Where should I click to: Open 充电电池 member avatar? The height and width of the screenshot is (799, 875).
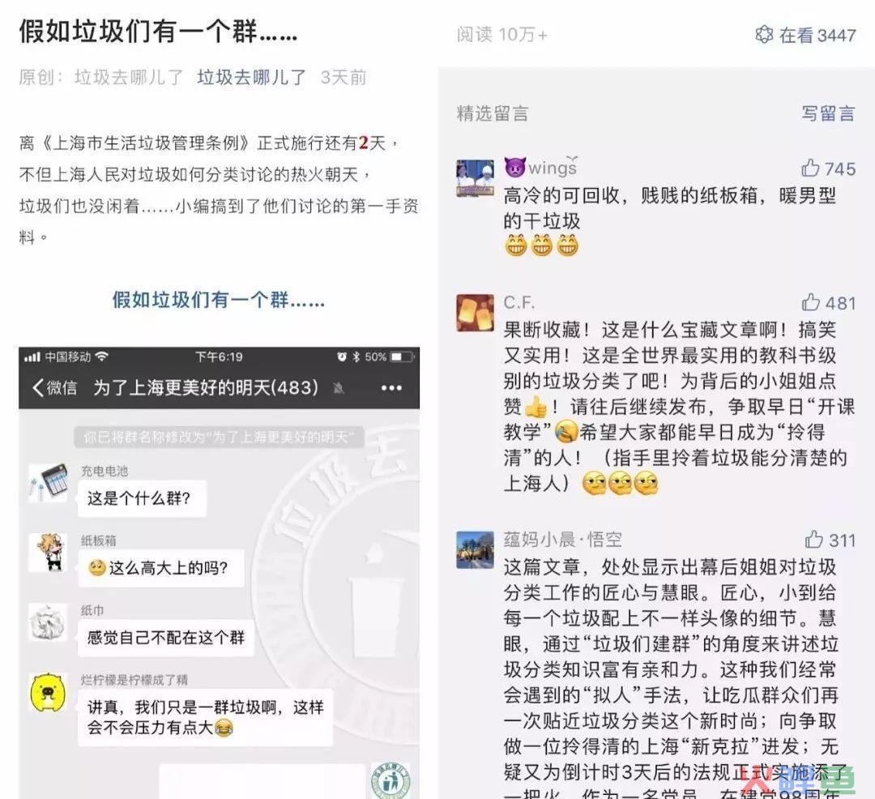coord(48,481)
